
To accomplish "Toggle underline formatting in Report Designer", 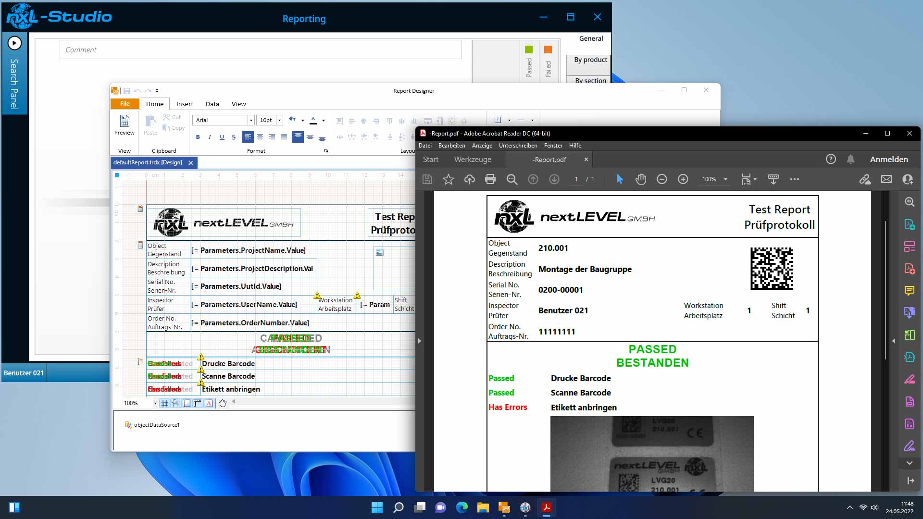I will (222, 137).
